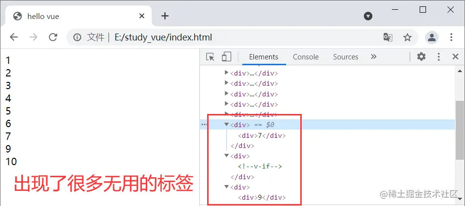Expand the fourth collapsed div node
The image size is (465, 206).
227,104
